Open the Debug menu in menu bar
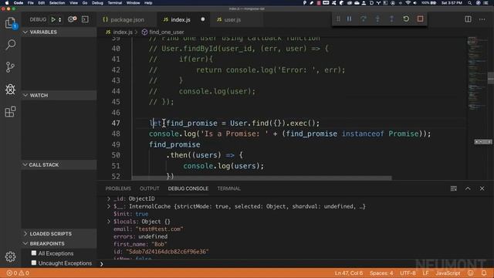The width and height of the screenshot is (494, 278). pos(97,3)
